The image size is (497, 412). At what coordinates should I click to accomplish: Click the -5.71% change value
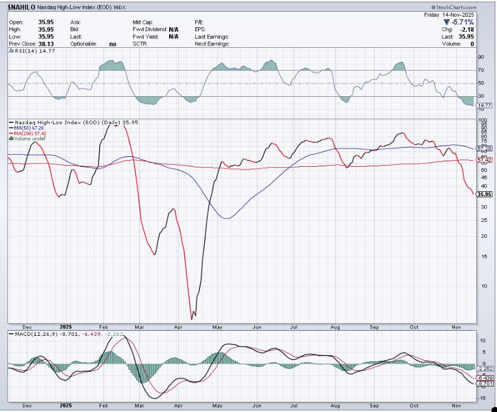click(x=462, y=22)
